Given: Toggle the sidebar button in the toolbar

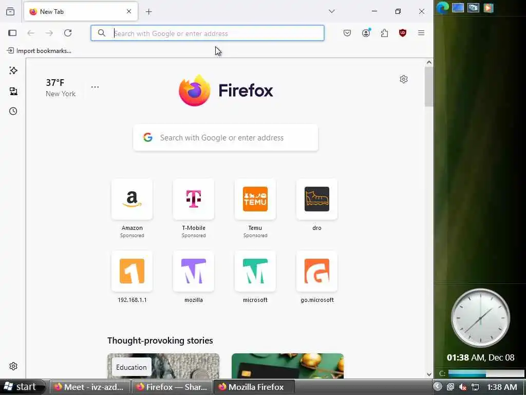Looking at the screenshot, I should tap(12, 33).
